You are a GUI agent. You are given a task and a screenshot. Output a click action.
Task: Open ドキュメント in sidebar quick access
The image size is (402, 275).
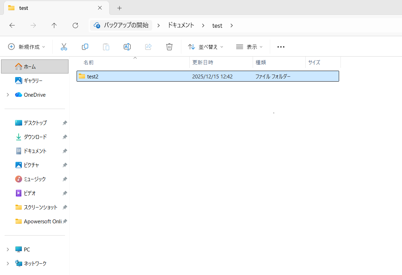click(35, 151)
